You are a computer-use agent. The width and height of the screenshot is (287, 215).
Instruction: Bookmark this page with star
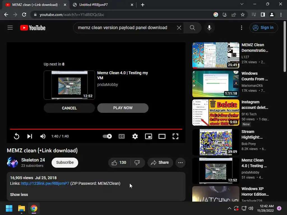click(x=243, y=15)
